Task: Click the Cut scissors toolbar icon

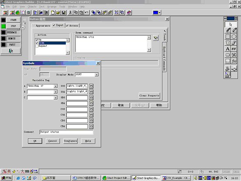Action: [71, 13]
